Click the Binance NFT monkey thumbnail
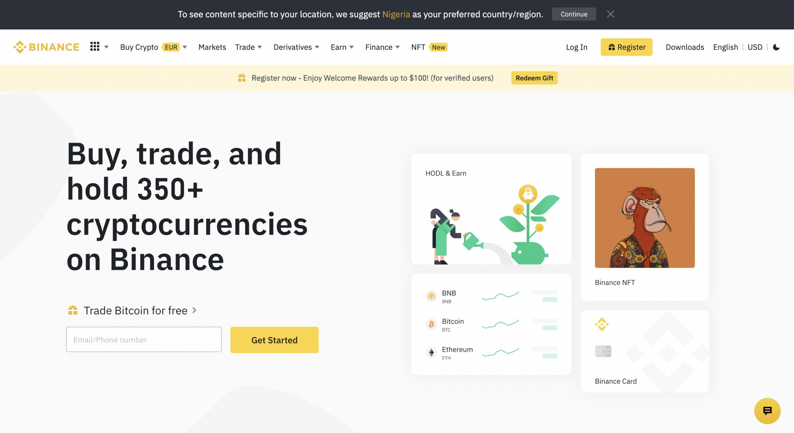 645,217
